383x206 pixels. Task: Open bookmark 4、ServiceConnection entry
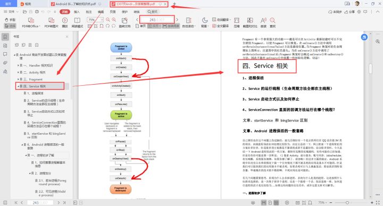(45, 124)
